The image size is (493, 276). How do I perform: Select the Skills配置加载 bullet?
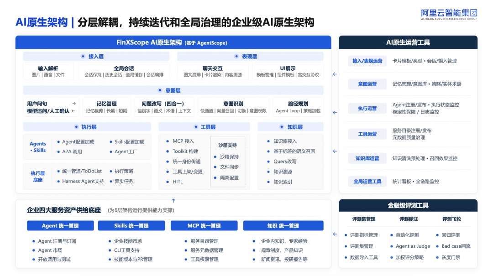pyautogui.click(x=127, y=142)
